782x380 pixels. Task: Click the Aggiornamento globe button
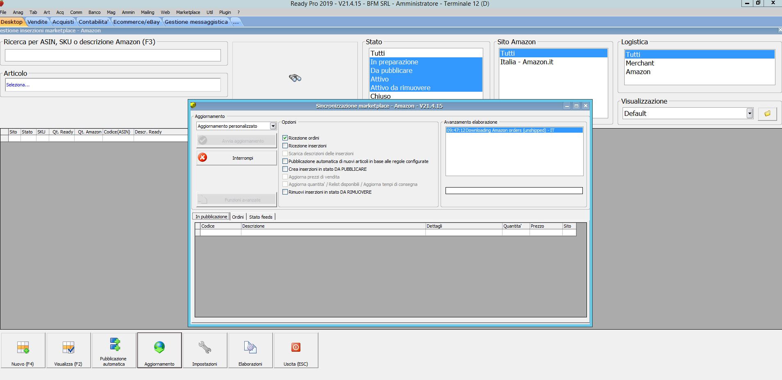159,350
